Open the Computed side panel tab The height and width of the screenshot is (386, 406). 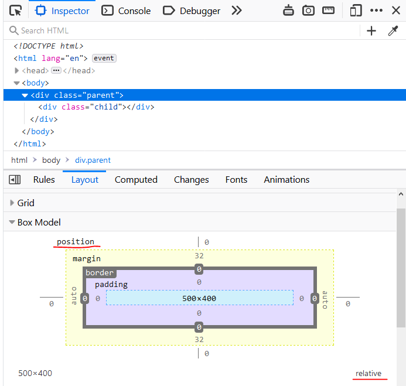click(x=136, y=180)
